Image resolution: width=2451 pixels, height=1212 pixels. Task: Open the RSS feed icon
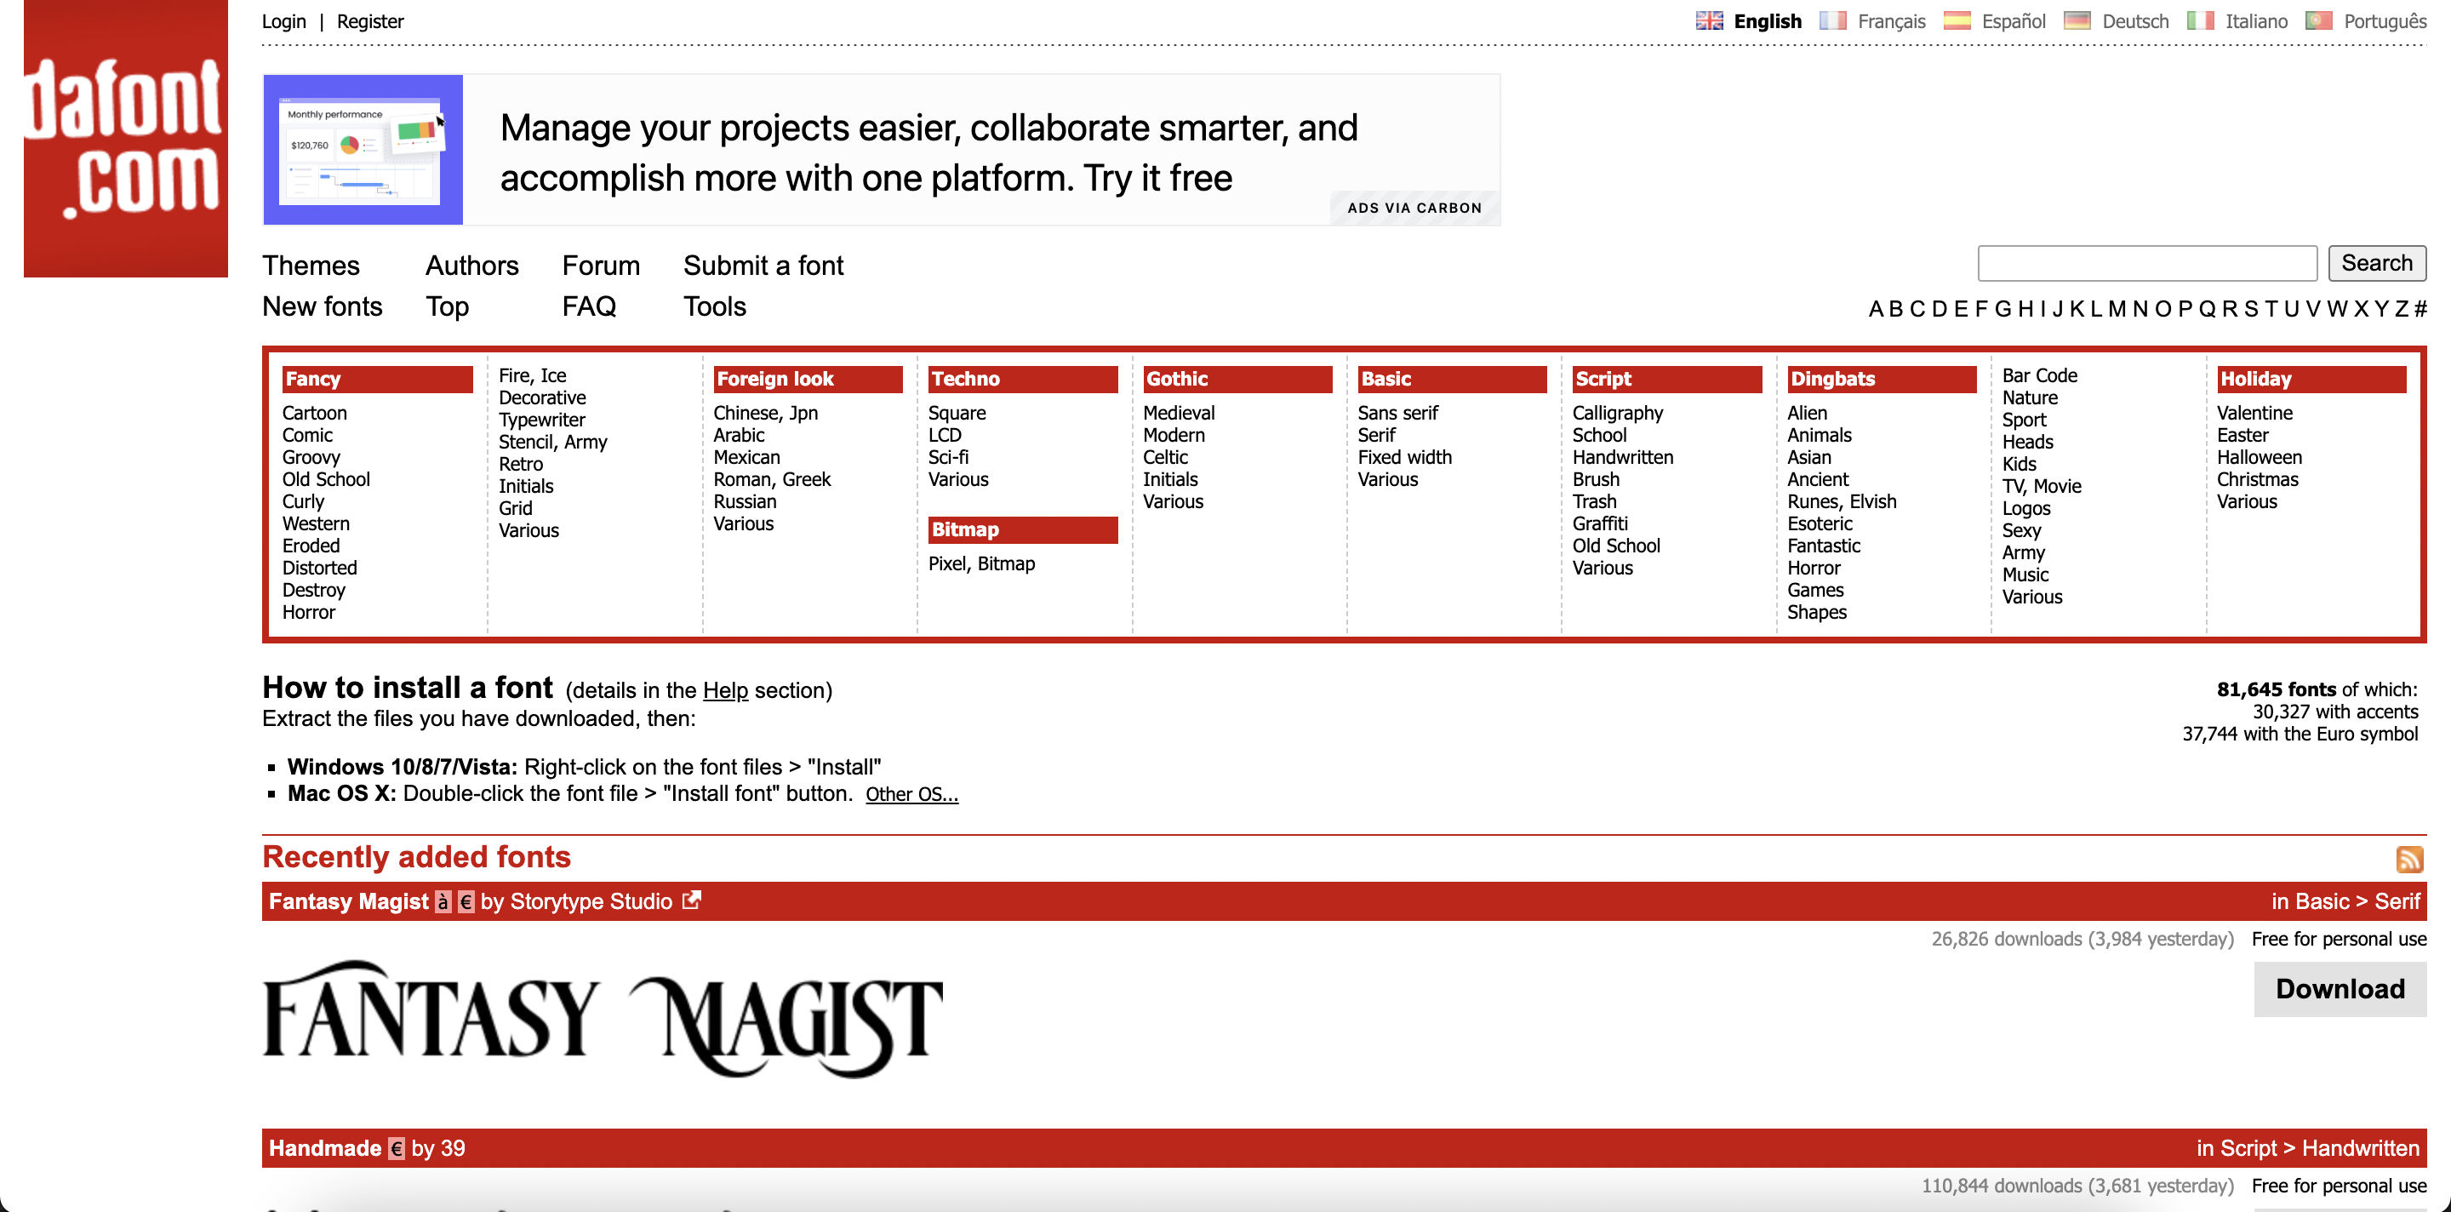click(2409, 859)
